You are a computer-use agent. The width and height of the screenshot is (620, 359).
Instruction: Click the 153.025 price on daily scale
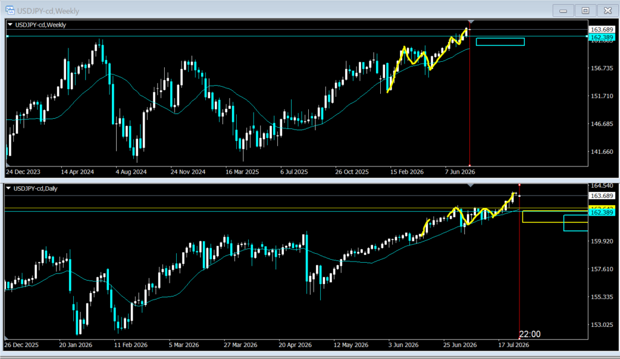coord(602,324)
